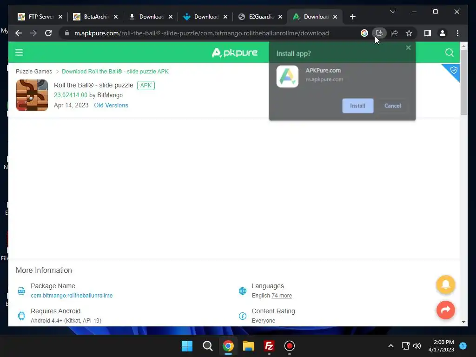Close the active APKPure Download tab
The image size is (476, 357).
tap(335, 17)
